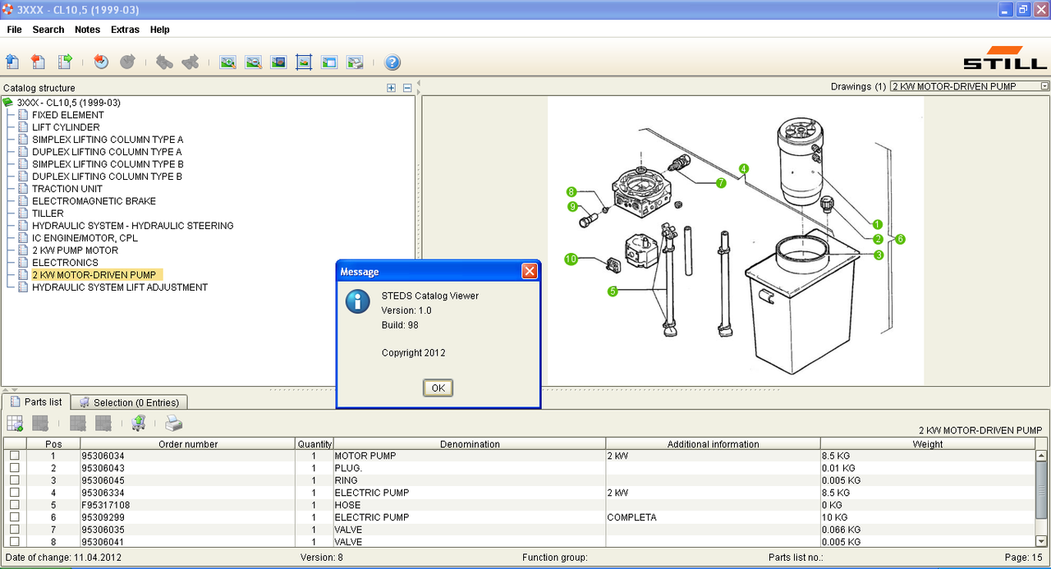Sort by the Order number column header

[188, 444]
